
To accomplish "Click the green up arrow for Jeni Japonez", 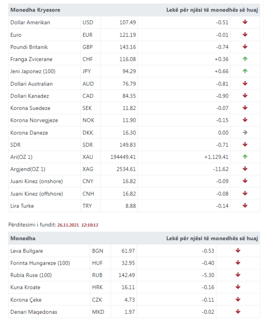I will (245, 71).
